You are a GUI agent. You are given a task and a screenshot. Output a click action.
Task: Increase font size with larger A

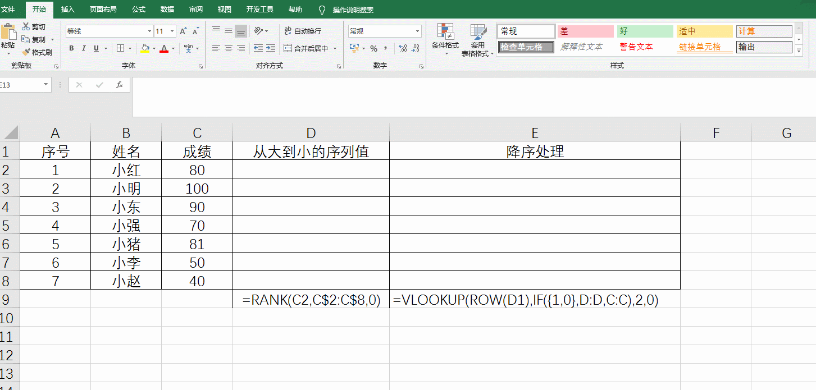183,31
